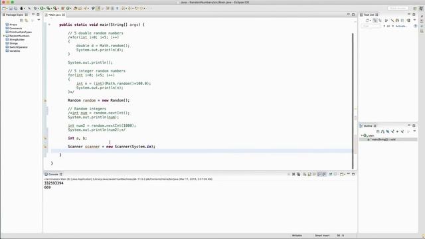Image resolution: width=425 pixels, height=239 pixels.
Task: Click warning marker beside Scanner line
Action: 46,147
